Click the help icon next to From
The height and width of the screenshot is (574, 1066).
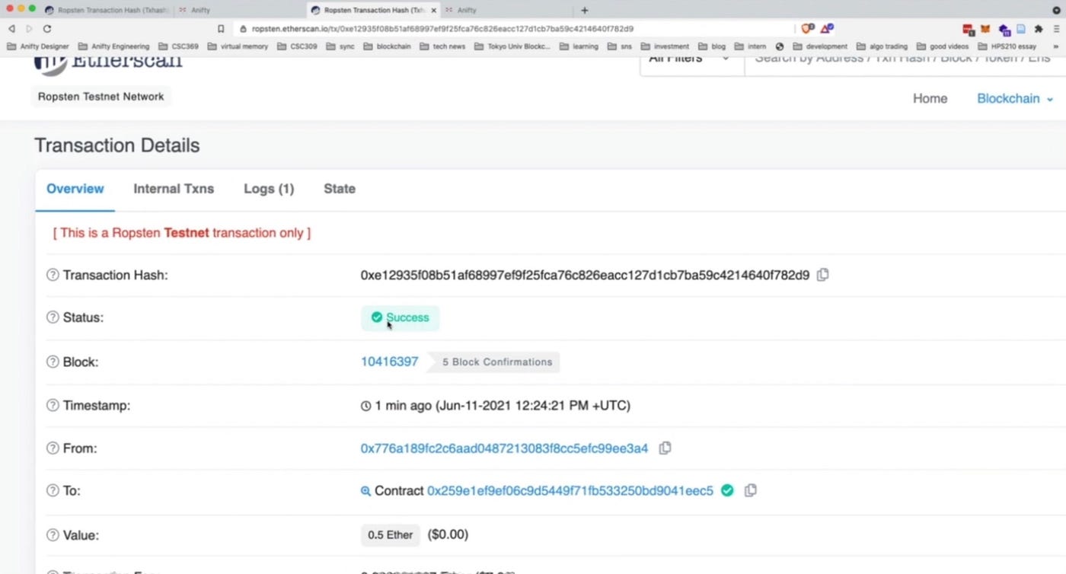point(53,448)
